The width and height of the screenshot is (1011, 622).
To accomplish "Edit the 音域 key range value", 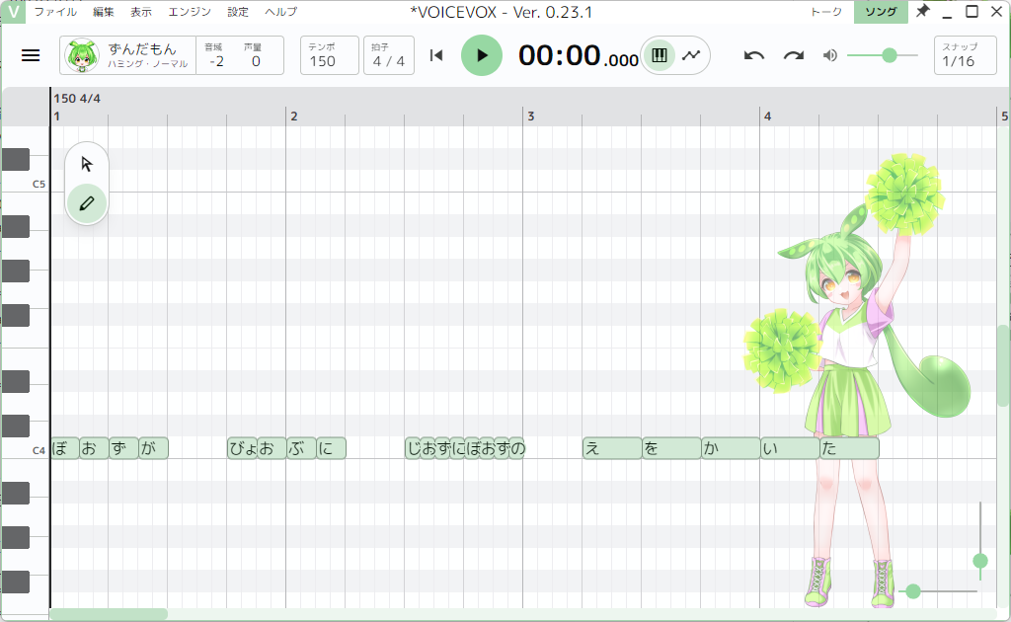I will click(x=216, y=61).
